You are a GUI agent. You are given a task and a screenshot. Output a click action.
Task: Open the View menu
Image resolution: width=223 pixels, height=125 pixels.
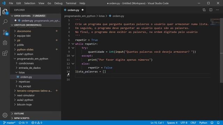coord(41,3)
